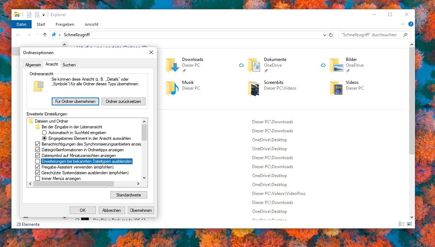
Task: Apply changes with Übernehmen button
Action: tap(141, 210)
